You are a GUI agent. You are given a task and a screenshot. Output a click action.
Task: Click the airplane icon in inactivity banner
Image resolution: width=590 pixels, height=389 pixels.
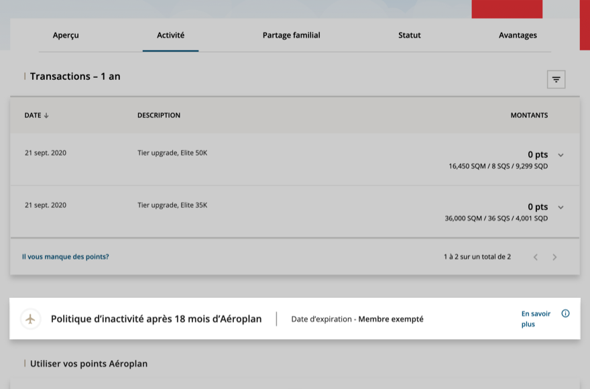(30, 319)
